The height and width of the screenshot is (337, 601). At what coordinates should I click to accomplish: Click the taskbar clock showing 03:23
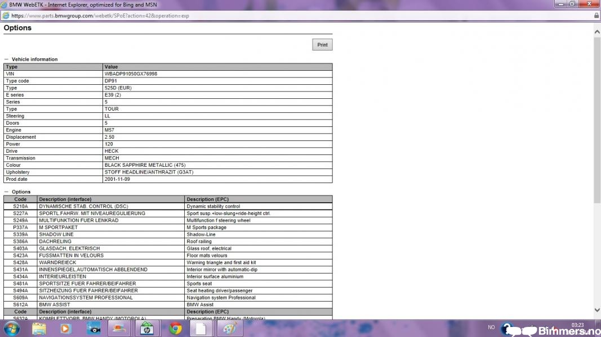(577, 325)
